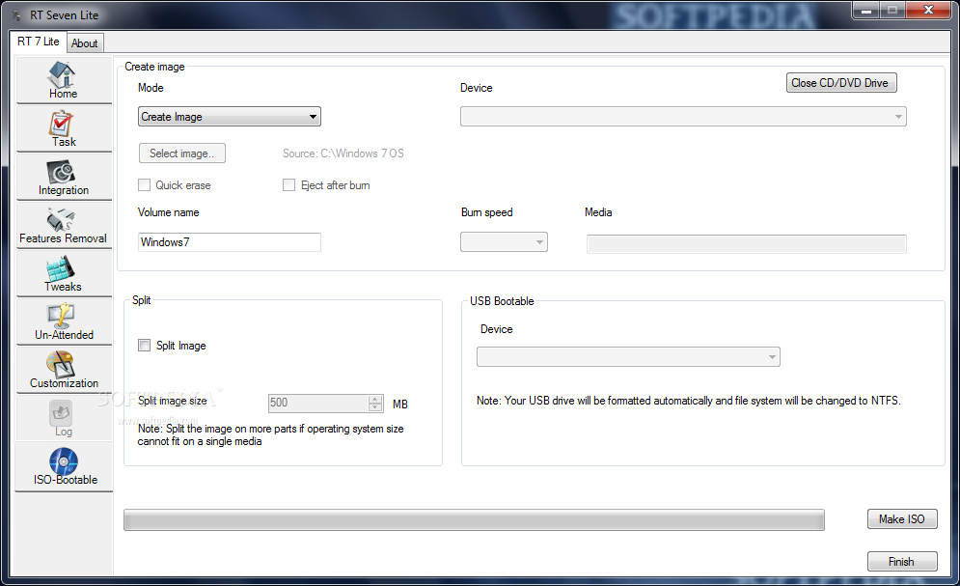Screen dimensions: 960x586
Task: Click the Volume name field containing Windows7
Action: tap(230, 242)
